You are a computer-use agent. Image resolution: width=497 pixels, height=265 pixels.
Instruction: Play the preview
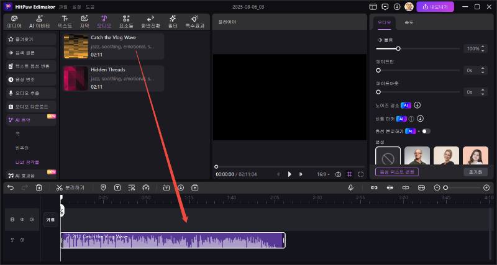(x=290, y=174)
